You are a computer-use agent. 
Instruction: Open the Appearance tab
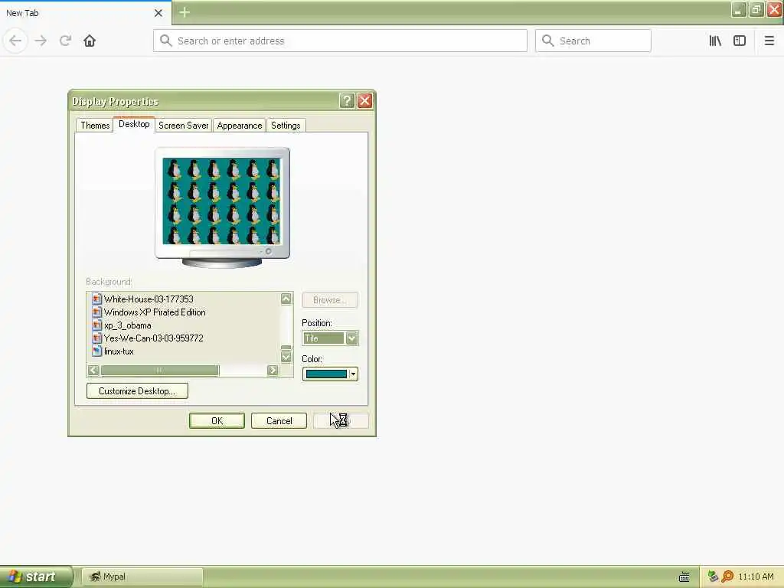click(240, 126)
